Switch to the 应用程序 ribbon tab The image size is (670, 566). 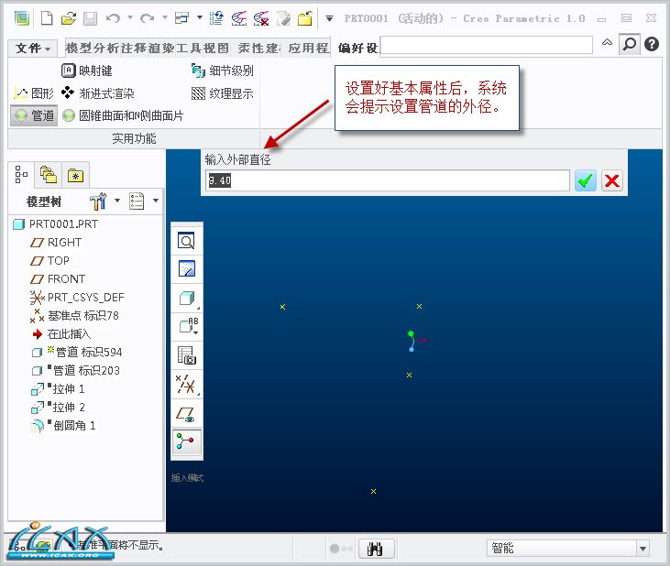point(308,48)
